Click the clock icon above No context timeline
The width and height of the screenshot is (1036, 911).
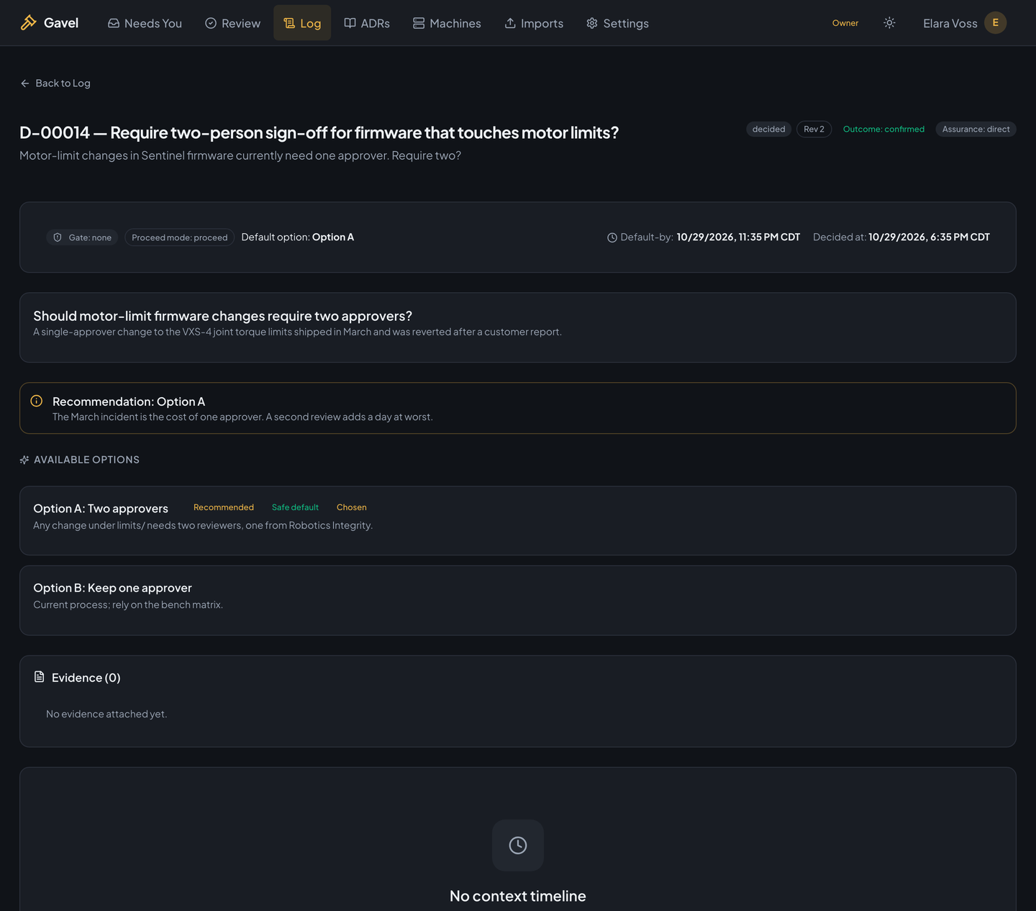pyautogui.click(x=518, y=846)
